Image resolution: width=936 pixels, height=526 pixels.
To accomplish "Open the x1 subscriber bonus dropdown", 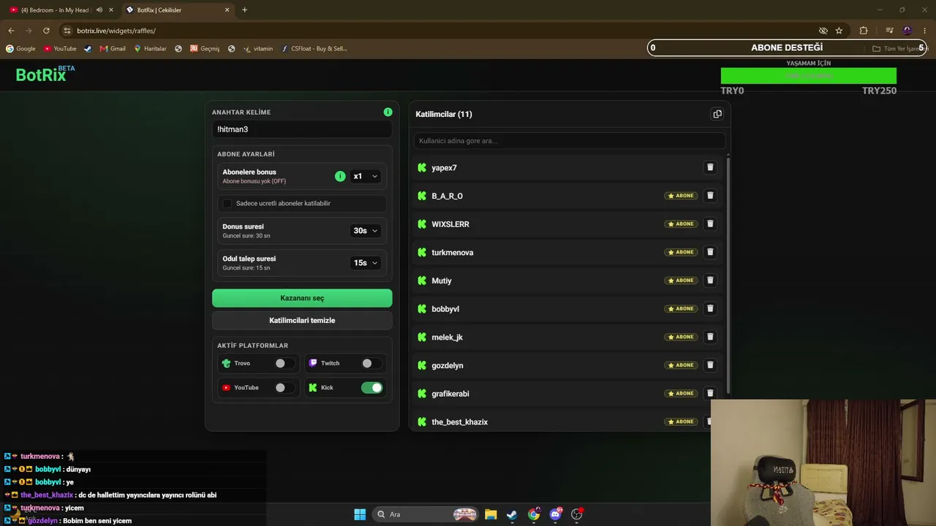I will point(365,176).
